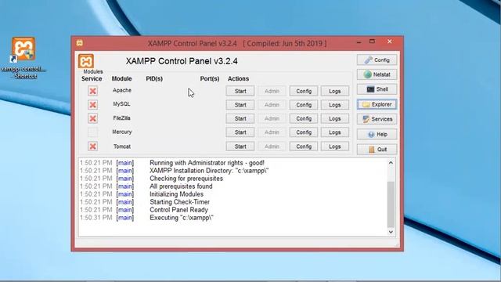
Task: Click the 1:50:31 PM timestamp in the log
Action: pos(96,218)
